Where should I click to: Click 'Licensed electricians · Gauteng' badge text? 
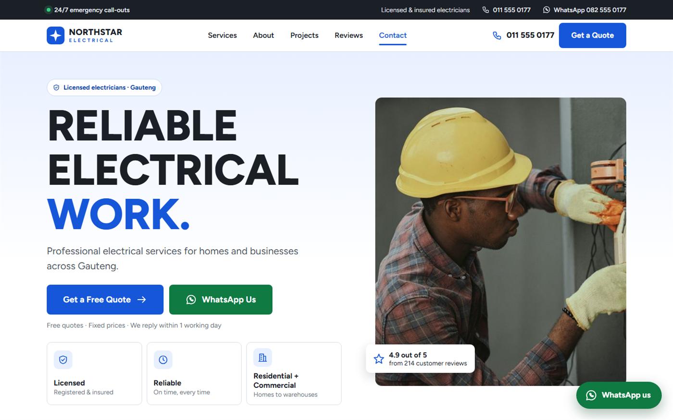click(x=110, y=87)
